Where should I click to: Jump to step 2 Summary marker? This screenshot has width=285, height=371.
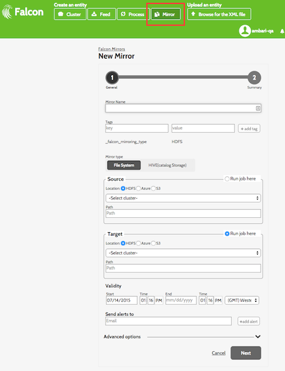254,78
